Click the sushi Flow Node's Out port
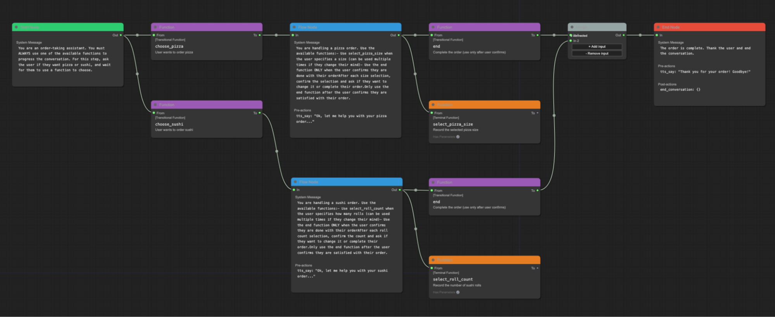The width and height of the screenshot is (775, 317). [x=400, y=190]
